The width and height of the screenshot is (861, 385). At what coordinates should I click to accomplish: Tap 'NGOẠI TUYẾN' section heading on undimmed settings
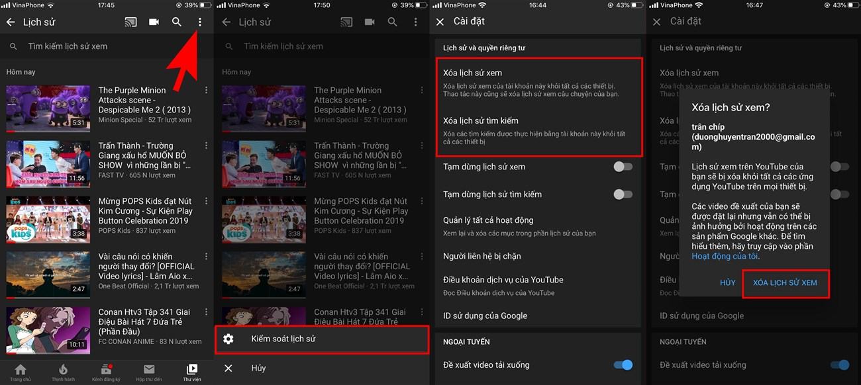(466, 341)
